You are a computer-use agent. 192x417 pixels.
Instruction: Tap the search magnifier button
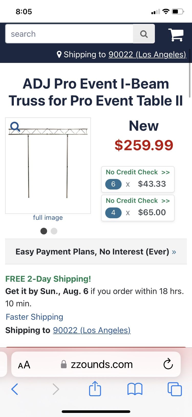click(144, 34)
